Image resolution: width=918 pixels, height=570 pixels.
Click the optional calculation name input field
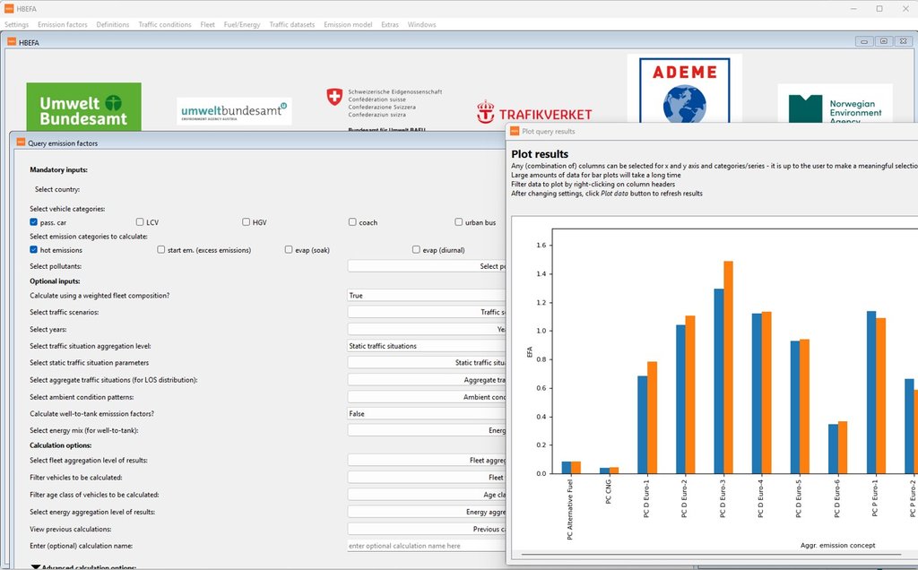coord(421,545)
